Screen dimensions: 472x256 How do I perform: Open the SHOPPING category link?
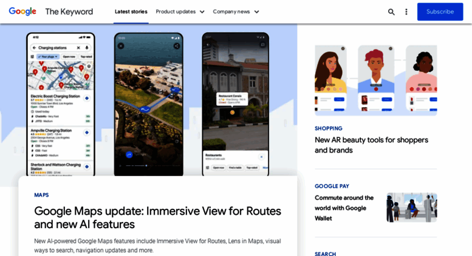point(329,128)
